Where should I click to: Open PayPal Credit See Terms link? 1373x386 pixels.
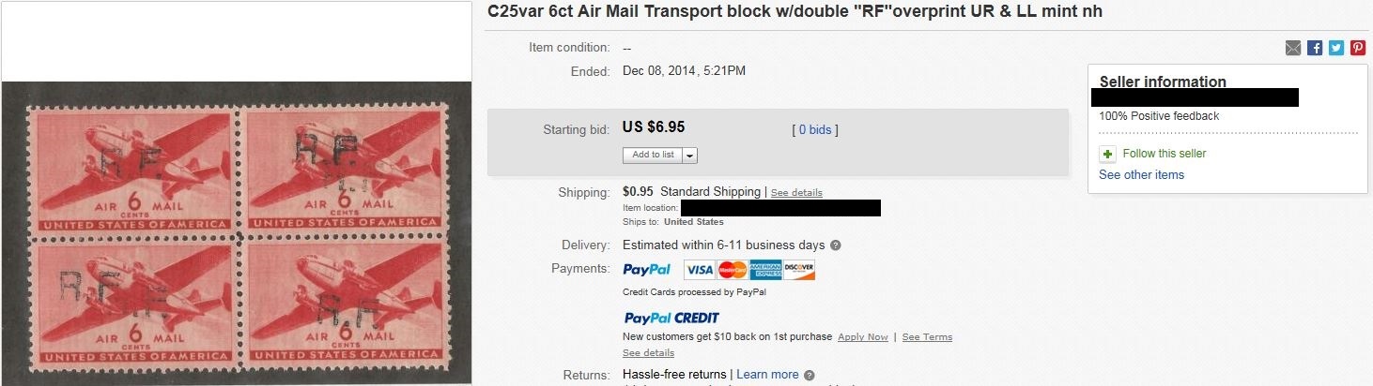coord(927,337)
